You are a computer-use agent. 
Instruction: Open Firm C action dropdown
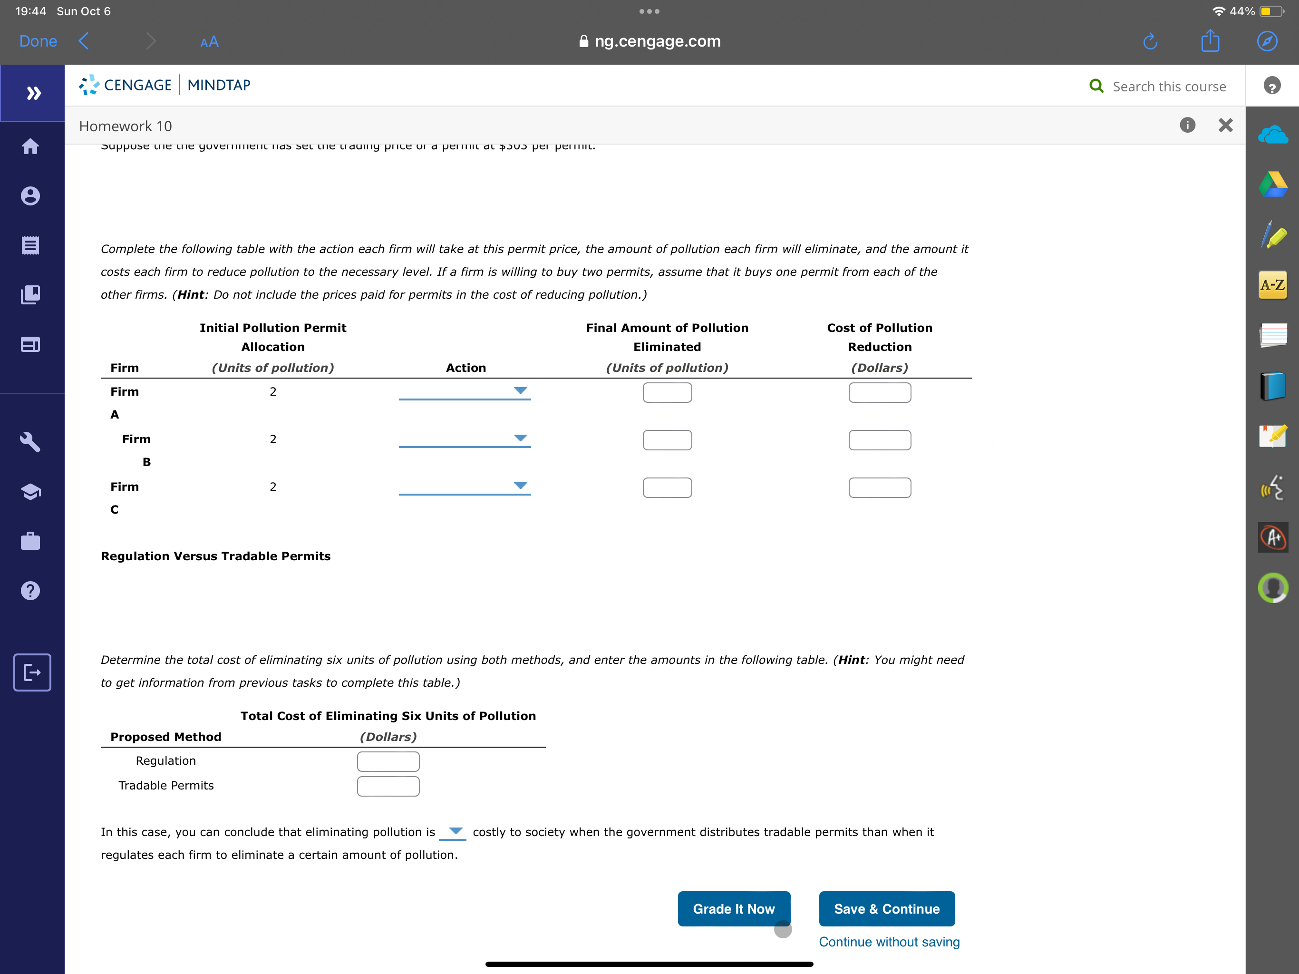coord(464,487)
